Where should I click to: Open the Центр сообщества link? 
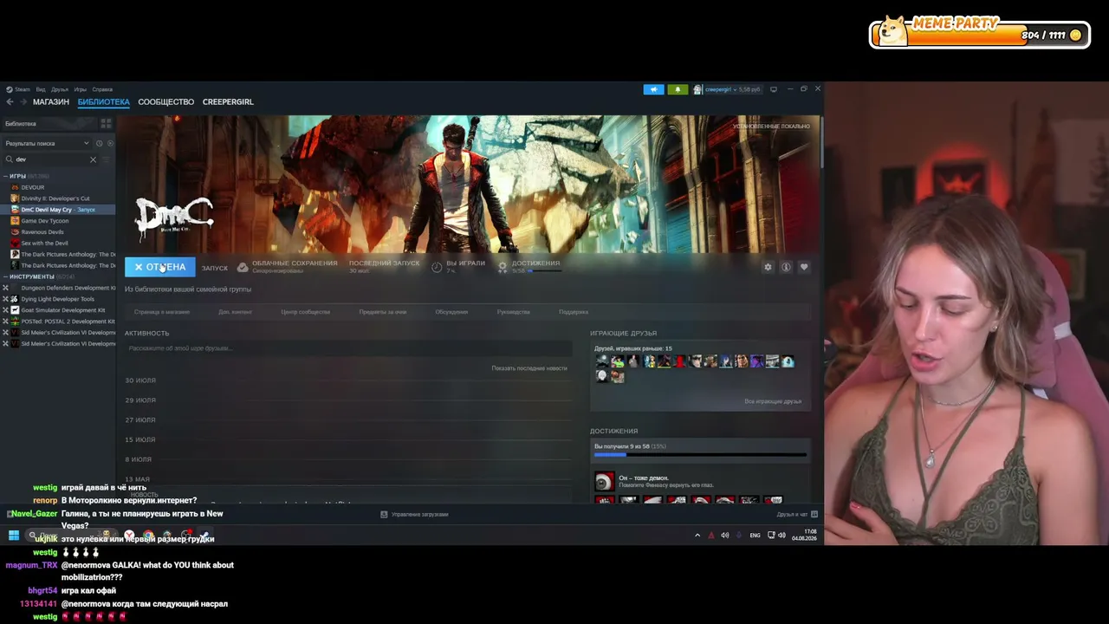306,312
